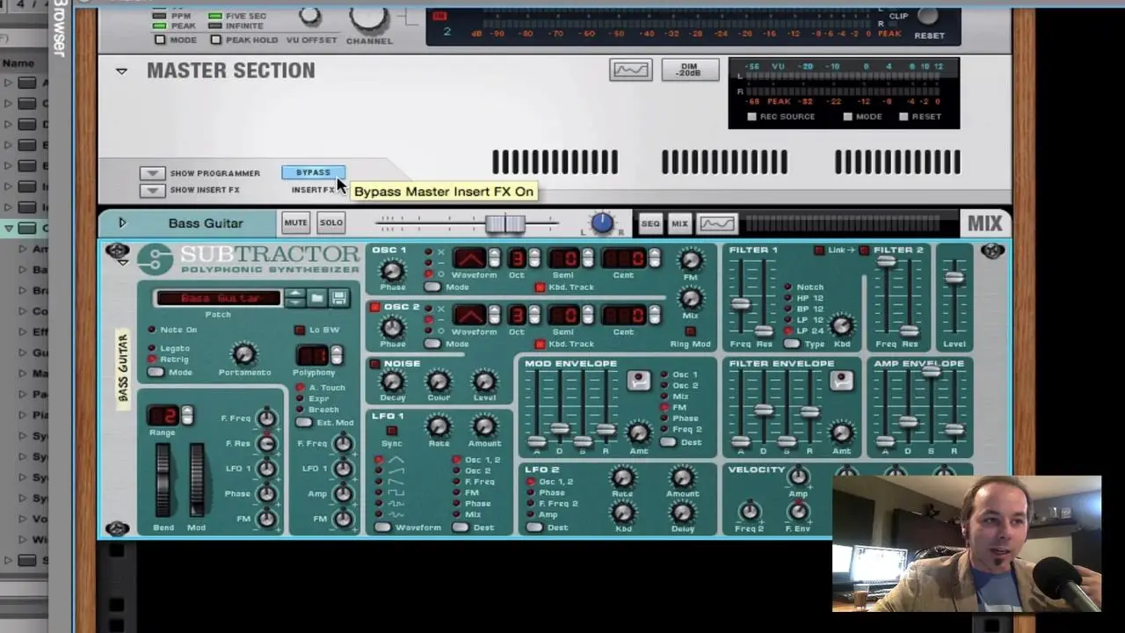The height and width of the screenshot is (633, 1125).
Task: Click the Bass Guitar channel level fader
Action: click(505, 223)
